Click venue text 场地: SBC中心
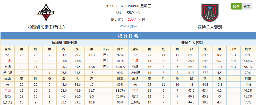The width and height of the screenshot is (256, 105). (128, 13)
